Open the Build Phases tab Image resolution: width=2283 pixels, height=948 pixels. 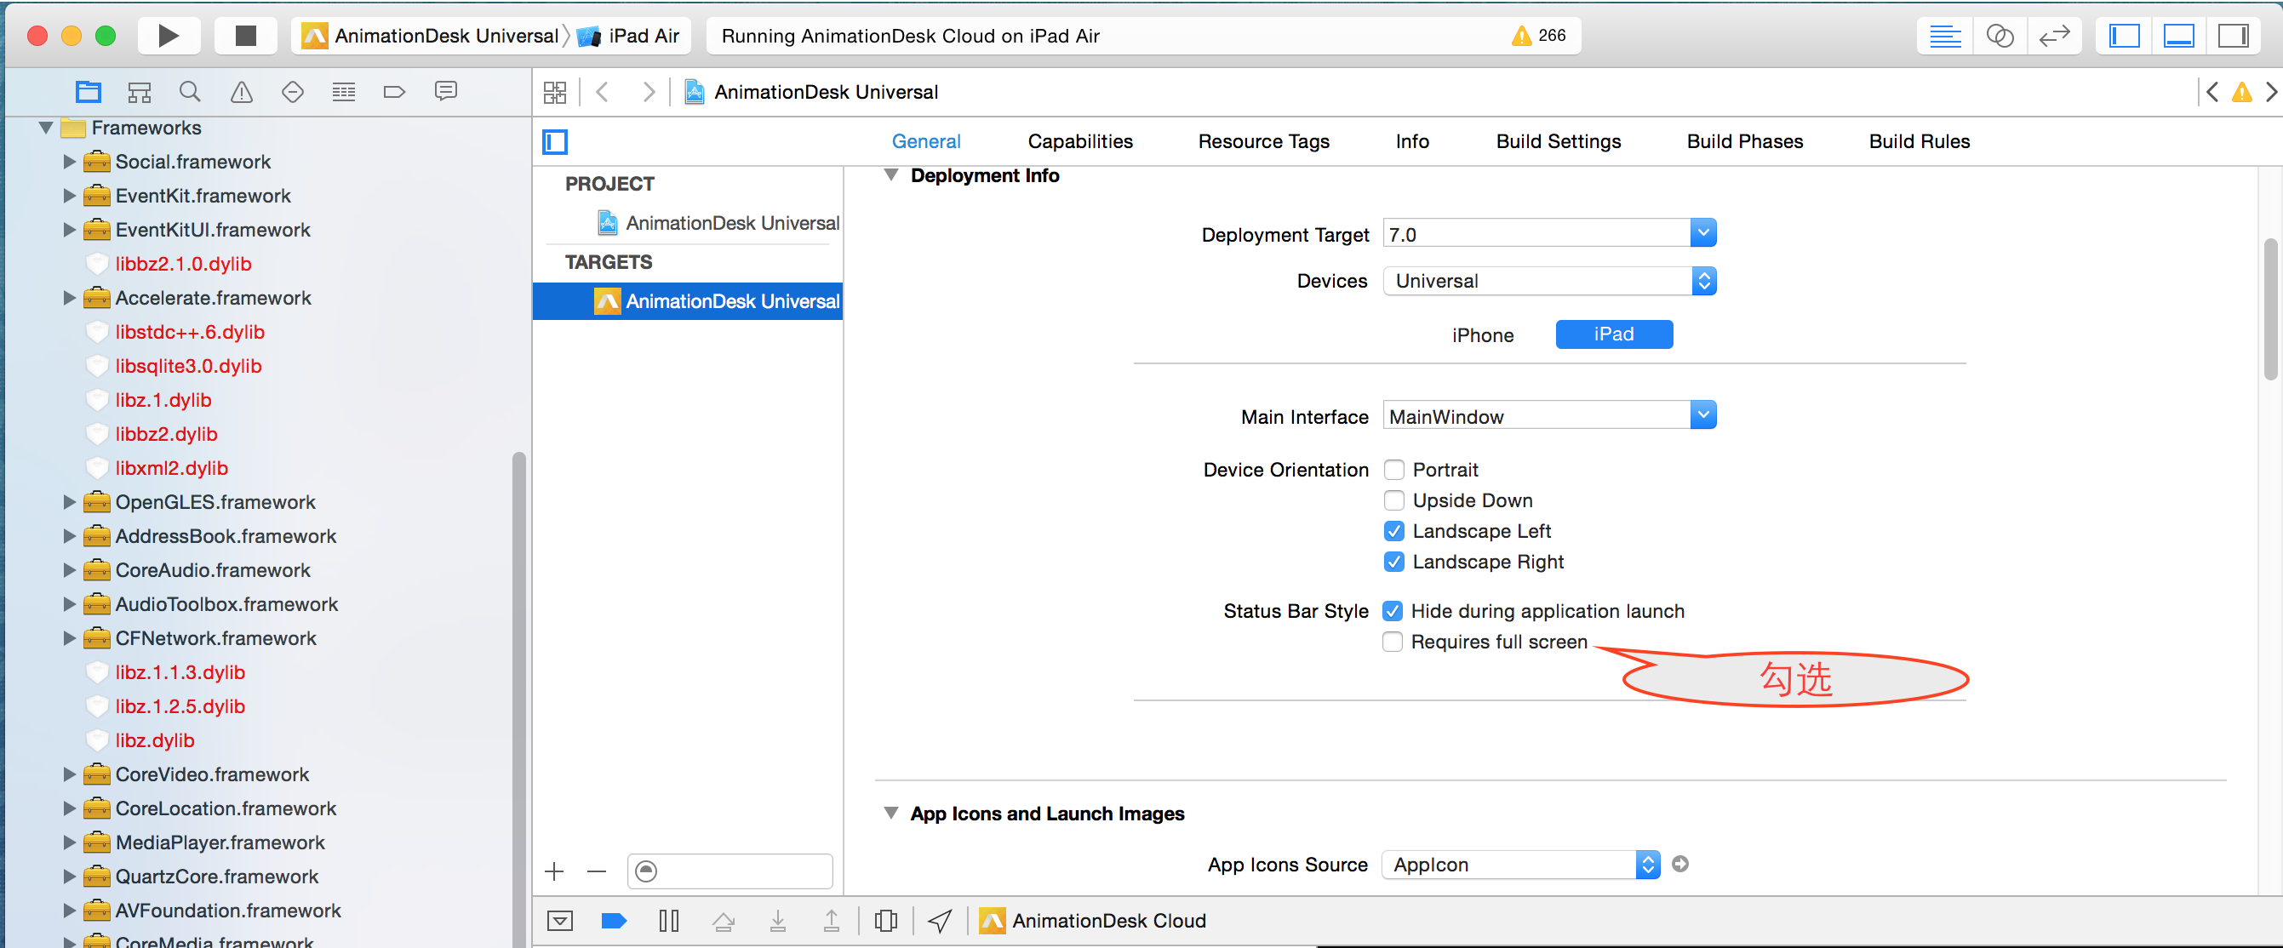tap(1744, 142)
